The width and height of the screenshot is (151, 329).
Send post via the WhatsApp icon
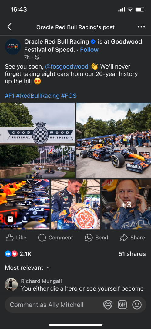pos(89,238)
